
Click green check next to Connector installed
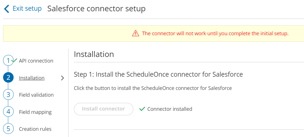coord(142,109)
